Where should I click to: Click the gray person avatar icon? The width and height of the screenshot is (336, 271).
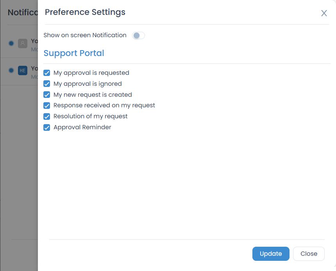coord(22,43)
